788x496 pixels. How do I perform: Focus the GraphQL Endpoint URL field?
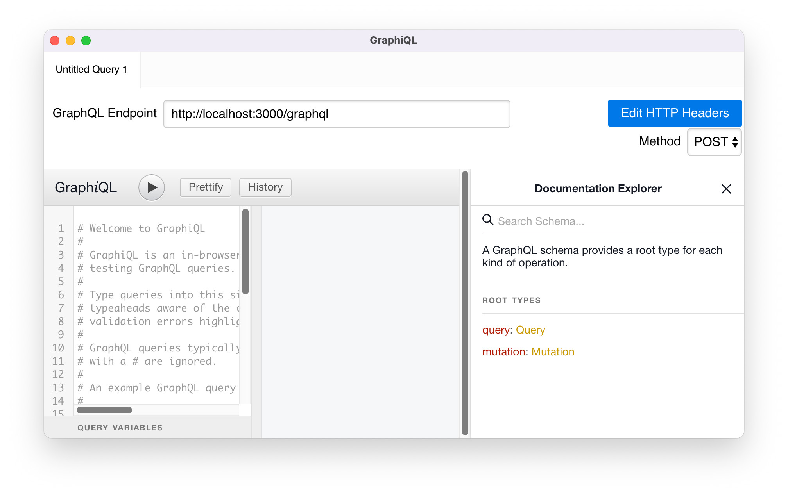click(337, 114)
